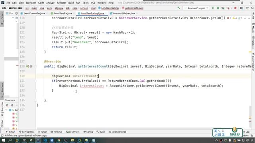Image resolution: width=255 pixels, height=143 pixels.
Task: Stop the running process with the red square
Action: pyautogui.click(x=235, y=8)
